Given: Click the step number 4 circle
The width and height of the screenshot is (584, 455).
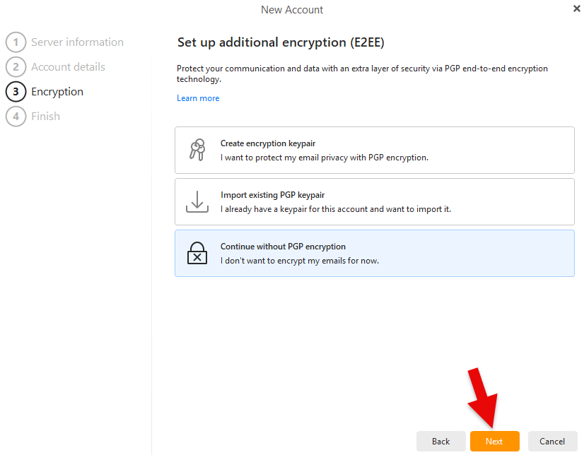Looking at the screenshot, I should (16, 117).
